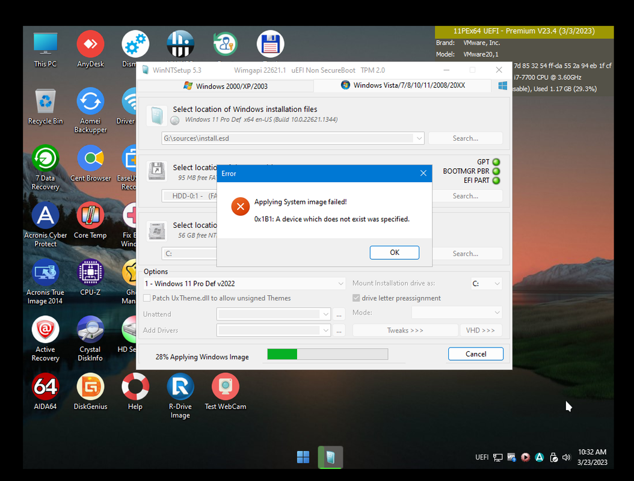Click the UEFI label in system tray
Viewport: 634px width, 481px height.
[x=482, y=458]
